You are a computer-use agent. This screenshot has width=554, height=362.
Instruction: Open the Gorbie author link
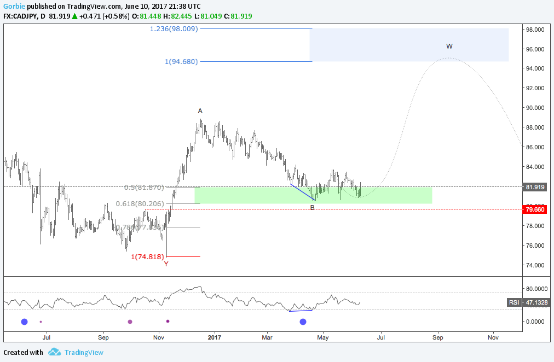click(14, 7)
